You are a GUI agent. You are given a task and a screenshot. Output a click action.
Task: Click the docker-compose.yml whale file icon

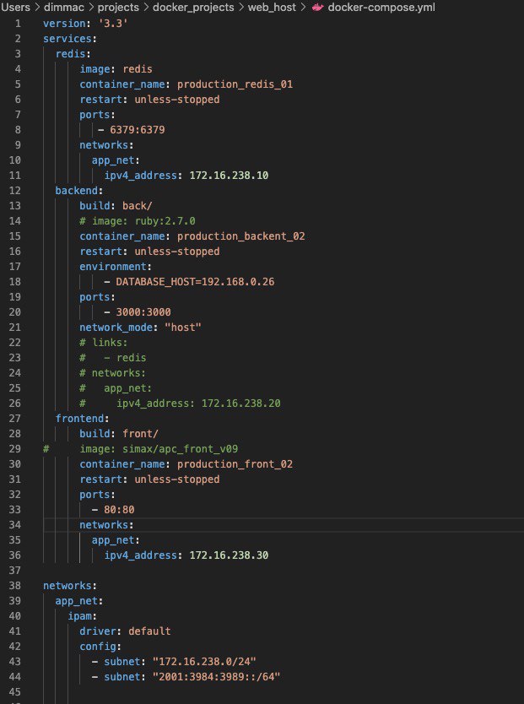tap(317, 8)
